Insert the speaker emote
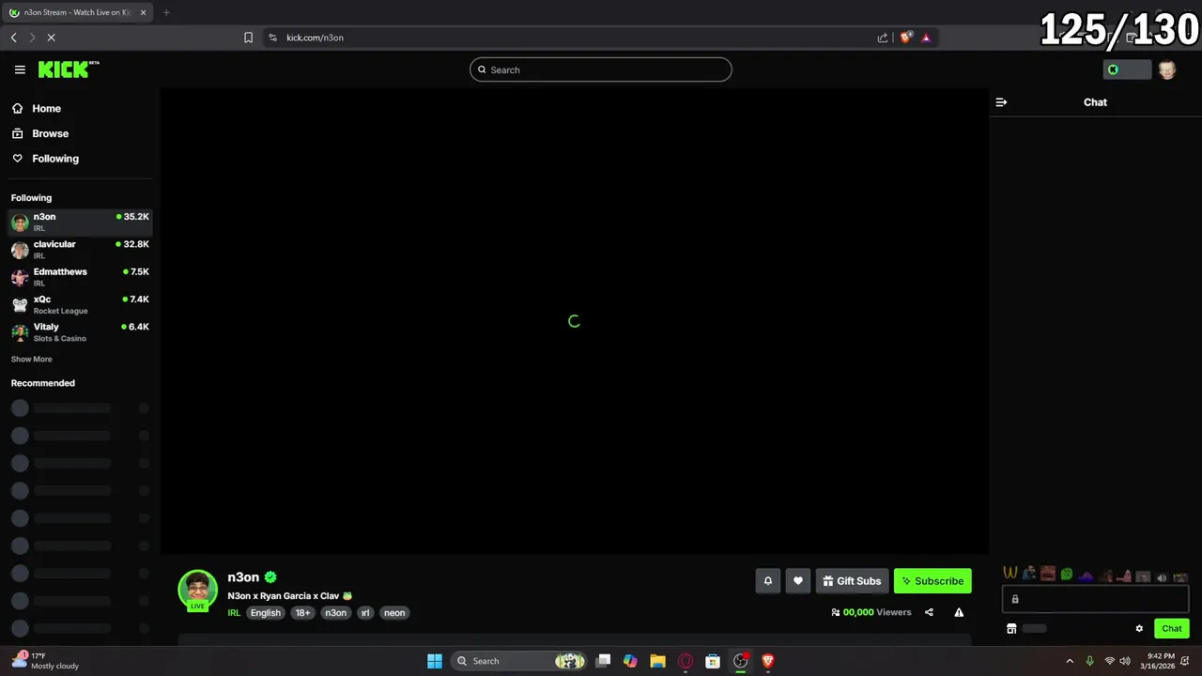The width and height of the screenshot is (1202, 676). [x=1162, y=577]
